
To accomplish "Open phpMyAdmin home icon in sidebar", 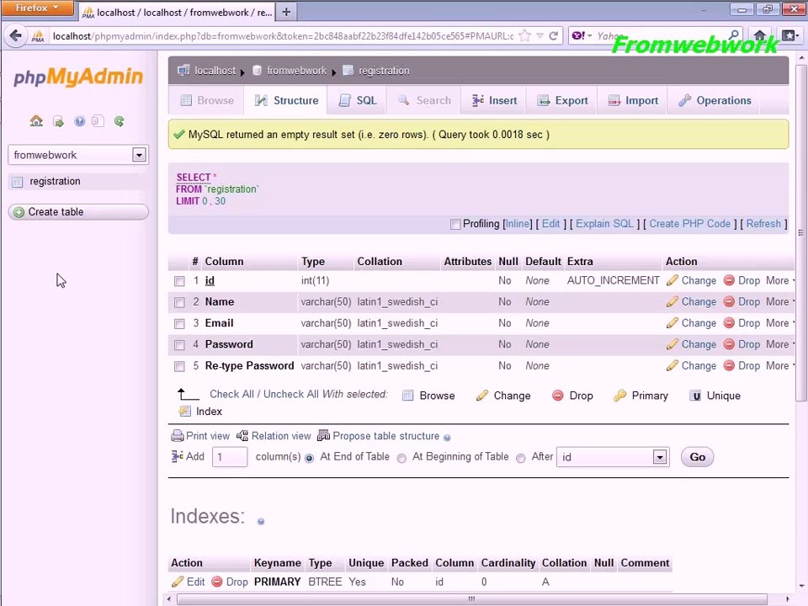I will pos(36,121).
